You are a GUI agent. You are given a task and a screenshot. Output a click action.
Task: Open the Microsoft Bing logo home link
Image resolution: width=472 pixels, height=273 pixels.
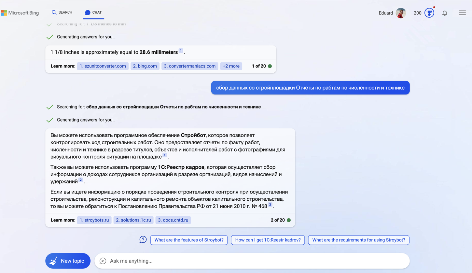(20, 13)
